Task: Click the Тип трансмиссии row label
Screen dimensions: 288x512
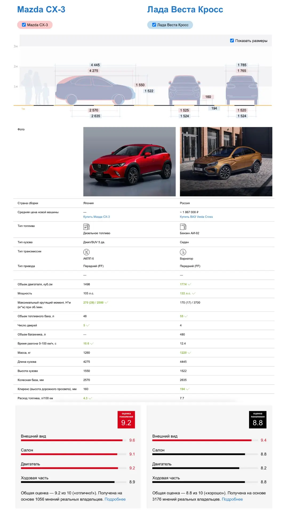Action: point(29,251)
